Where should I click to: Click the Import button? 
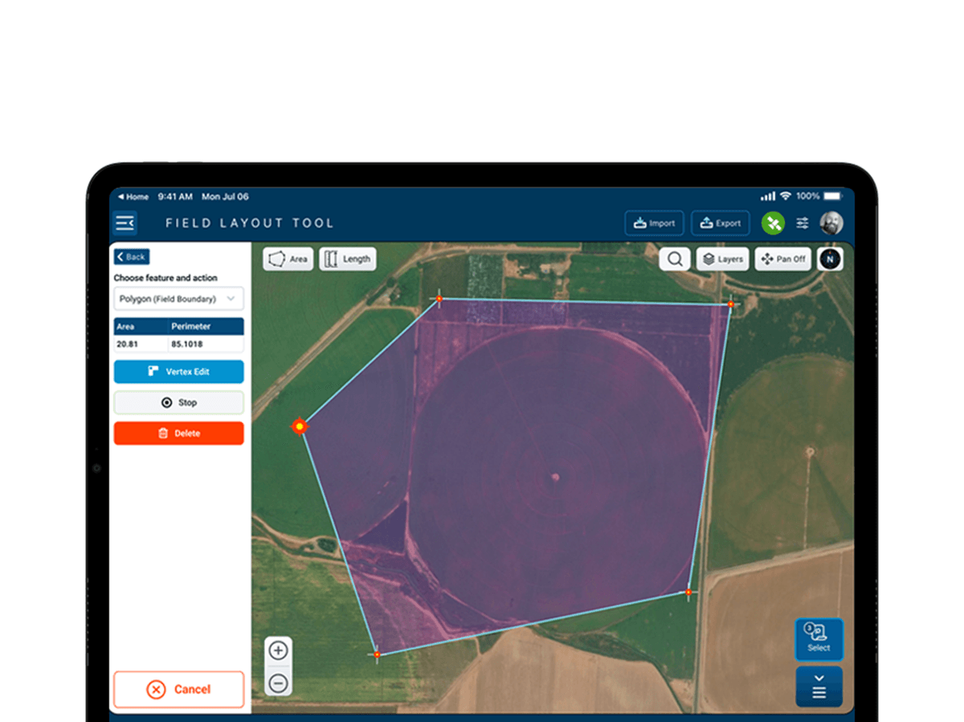[654, 223]
